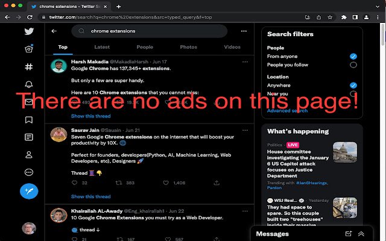The image size is (386, 241).
Task: Open #Jan6Hearings trending hashtag
Action: coord(312,183)
